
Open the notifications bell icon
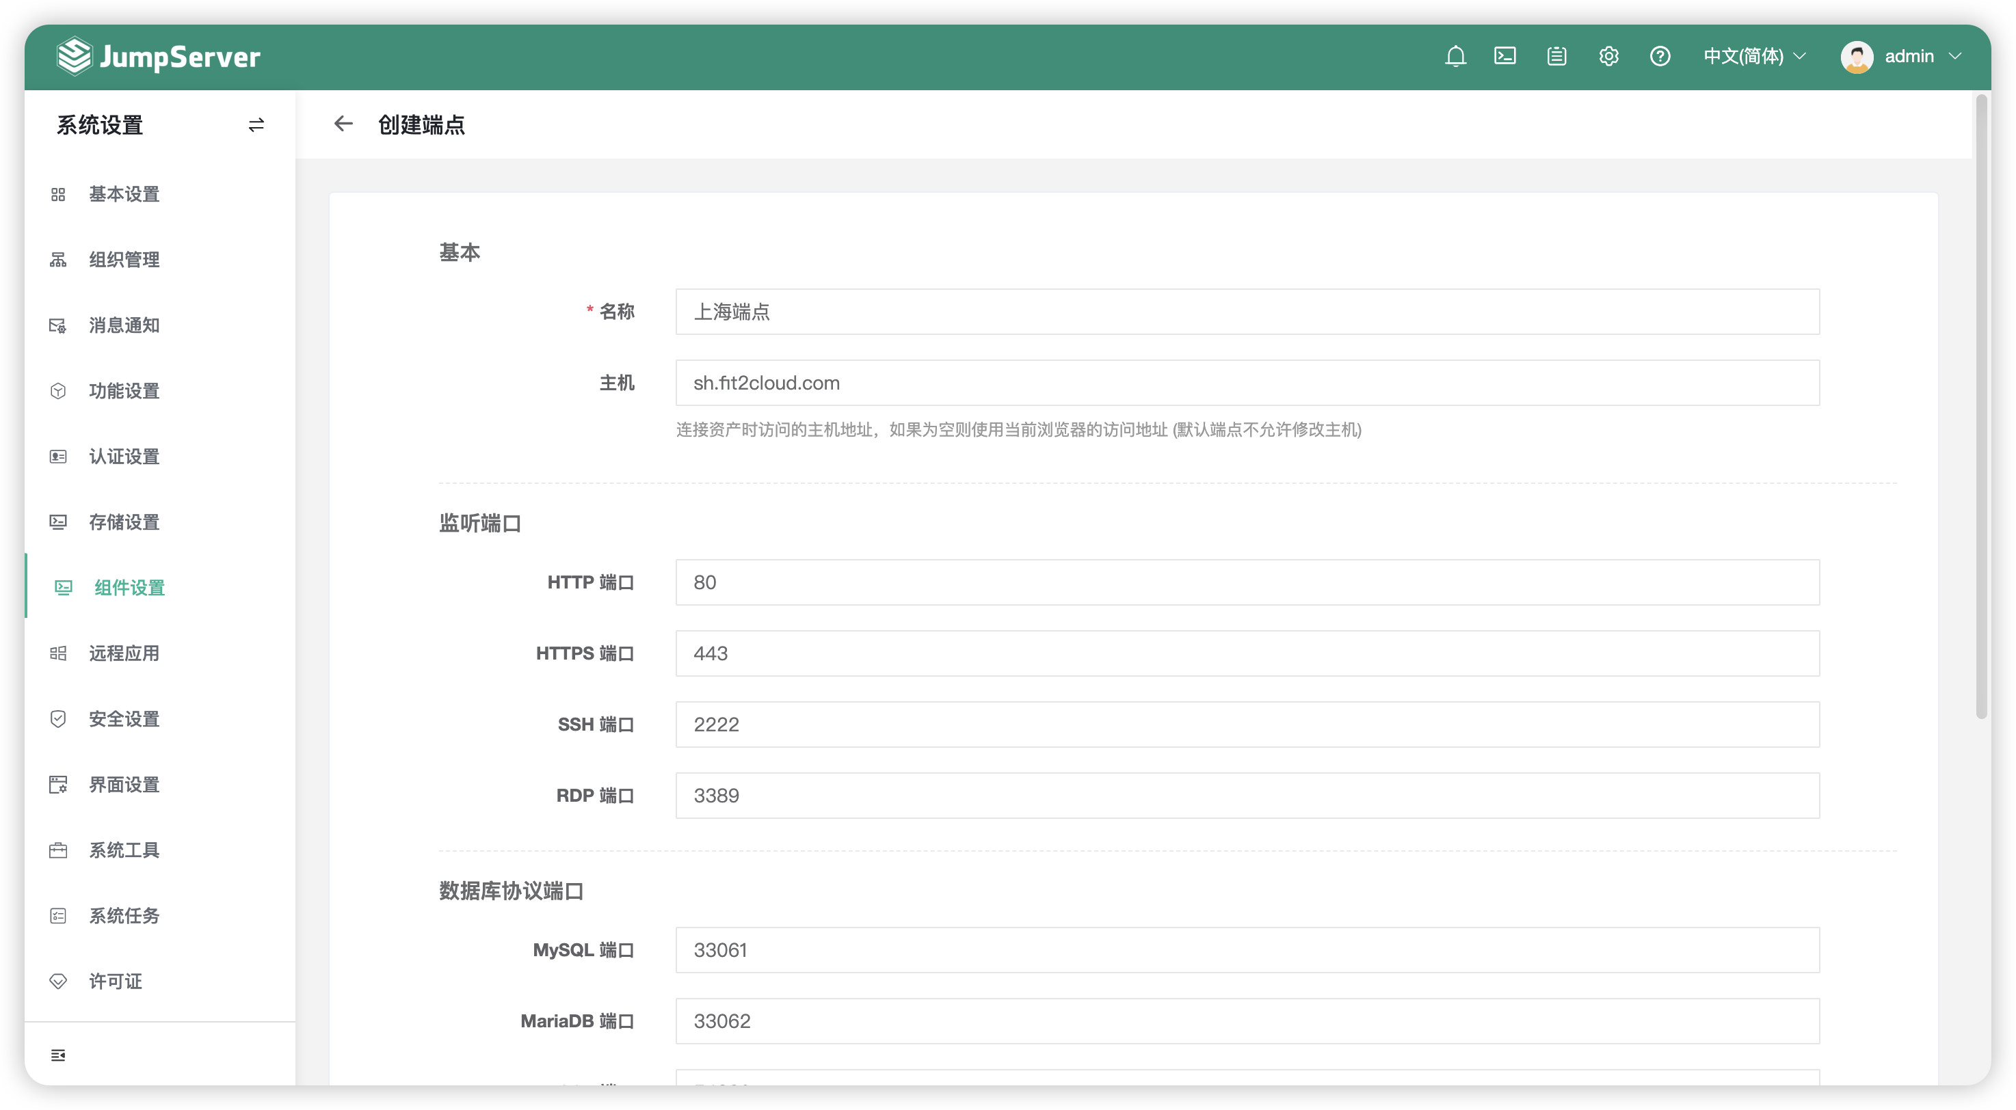tap(1455, 56)
